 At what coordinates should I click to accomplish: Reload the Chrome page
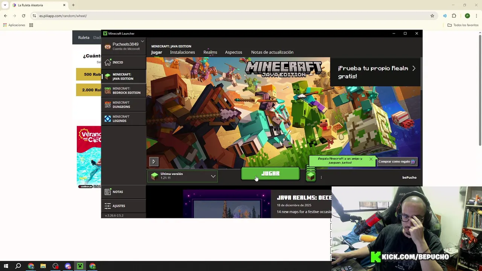pos(23,16)
